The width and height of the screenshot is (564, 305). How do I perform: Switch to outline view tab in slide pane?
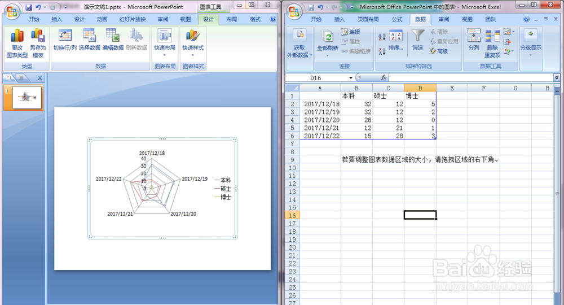[21, 77]
